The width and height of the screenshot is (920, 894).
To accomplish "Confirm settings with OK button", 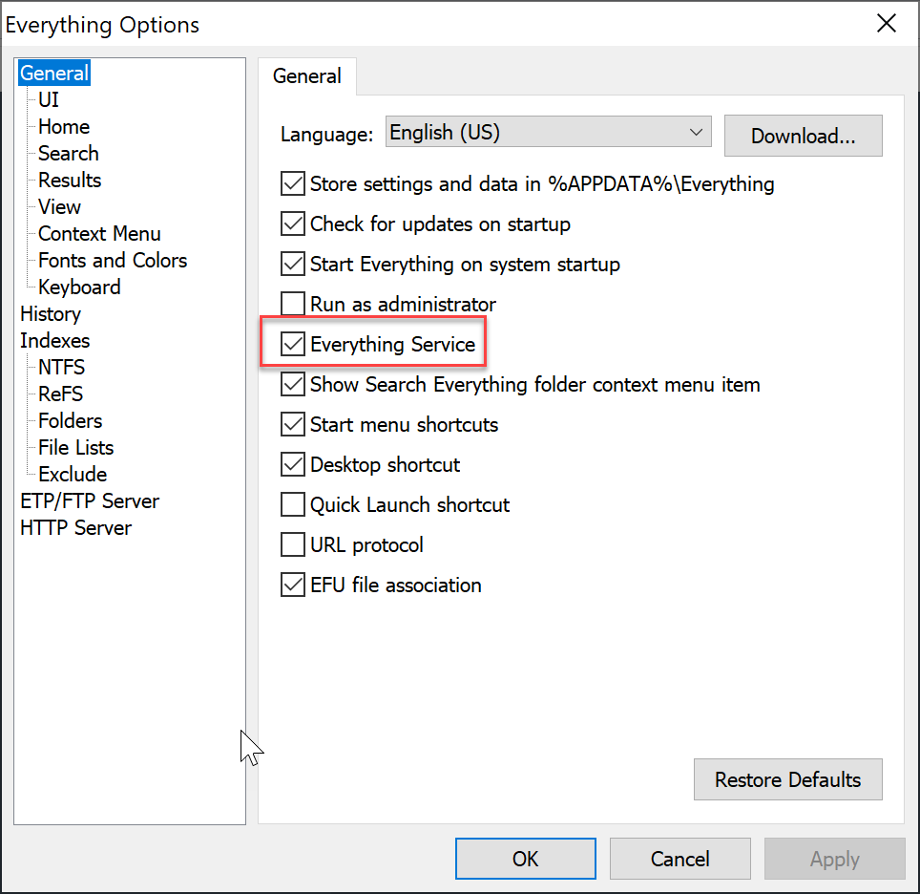I will (525, 859).
